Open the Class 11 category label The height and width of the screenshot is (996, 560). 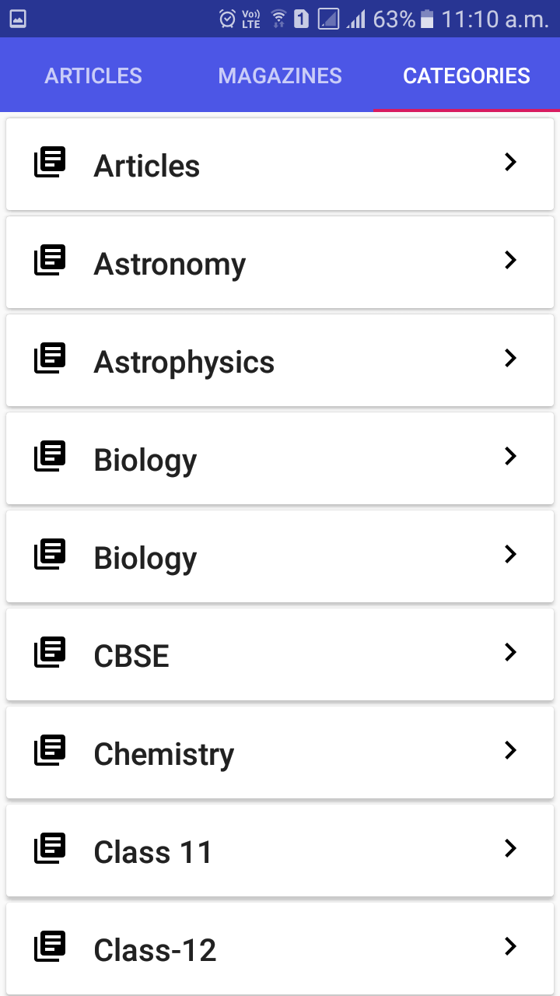click(x=153, y=852)
